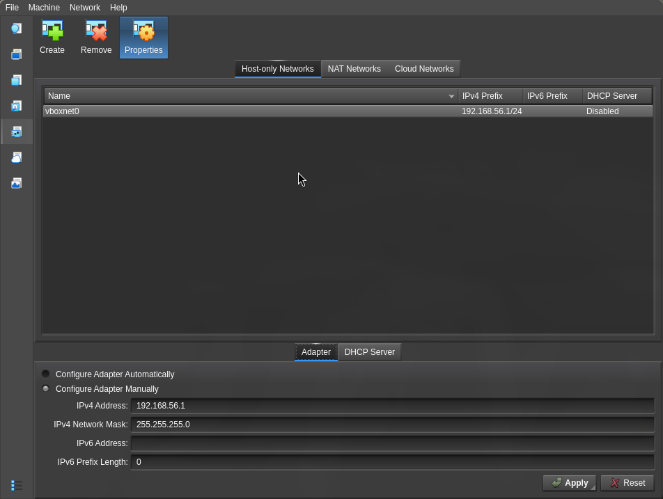Sort by the DHCP Server column header
663x499 pixels.
tap(617, 96)
